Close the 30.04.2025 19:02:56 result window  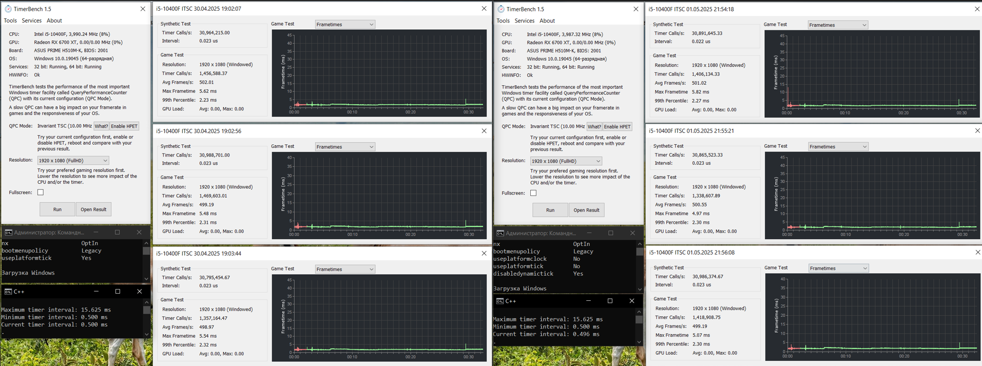click(x=484, y=131)
